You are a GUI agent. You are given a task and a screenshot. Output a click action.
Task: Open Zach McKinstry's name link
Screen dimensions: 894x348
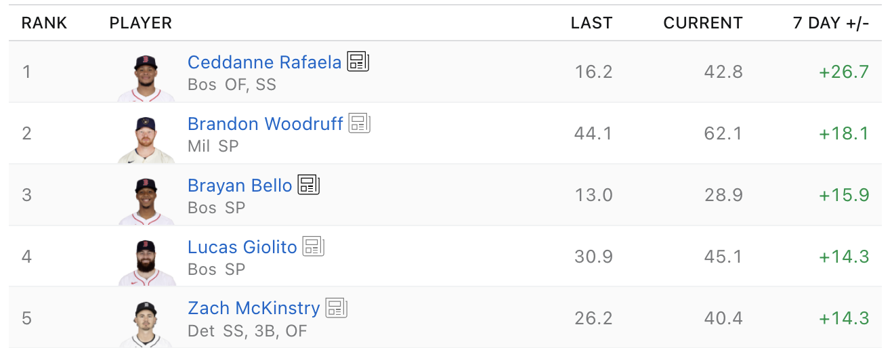coord(253,309)
